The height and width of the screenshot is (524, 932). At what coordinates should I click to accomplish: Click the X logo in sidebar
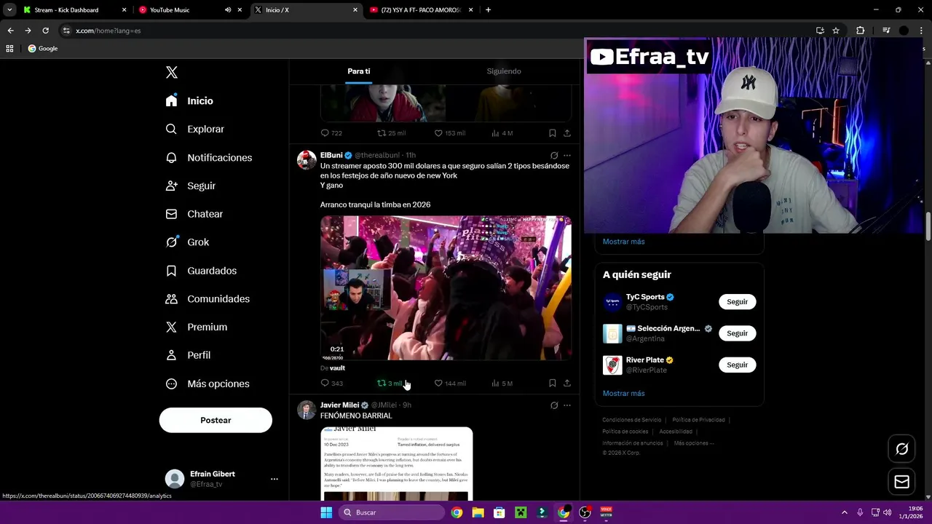172,72
